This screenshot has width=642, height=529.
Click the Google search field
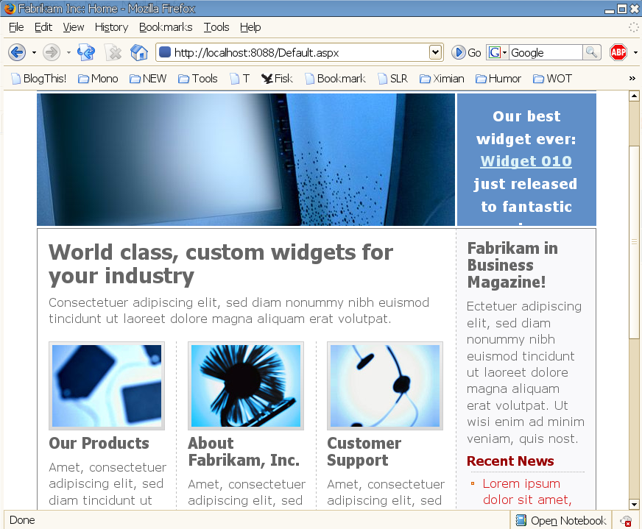point(546,52)
